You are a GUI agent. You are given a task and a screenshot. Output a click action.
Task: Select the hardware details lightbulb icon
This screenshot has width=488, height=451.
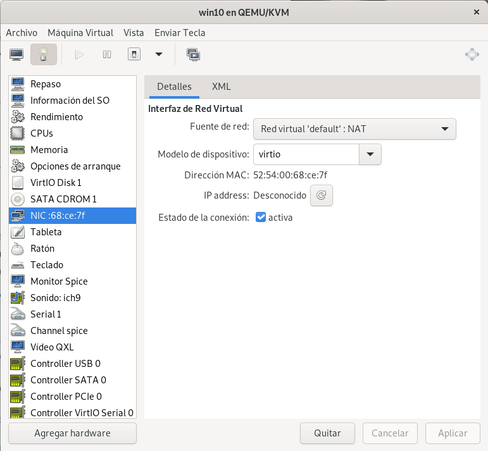tap(44, 54)
